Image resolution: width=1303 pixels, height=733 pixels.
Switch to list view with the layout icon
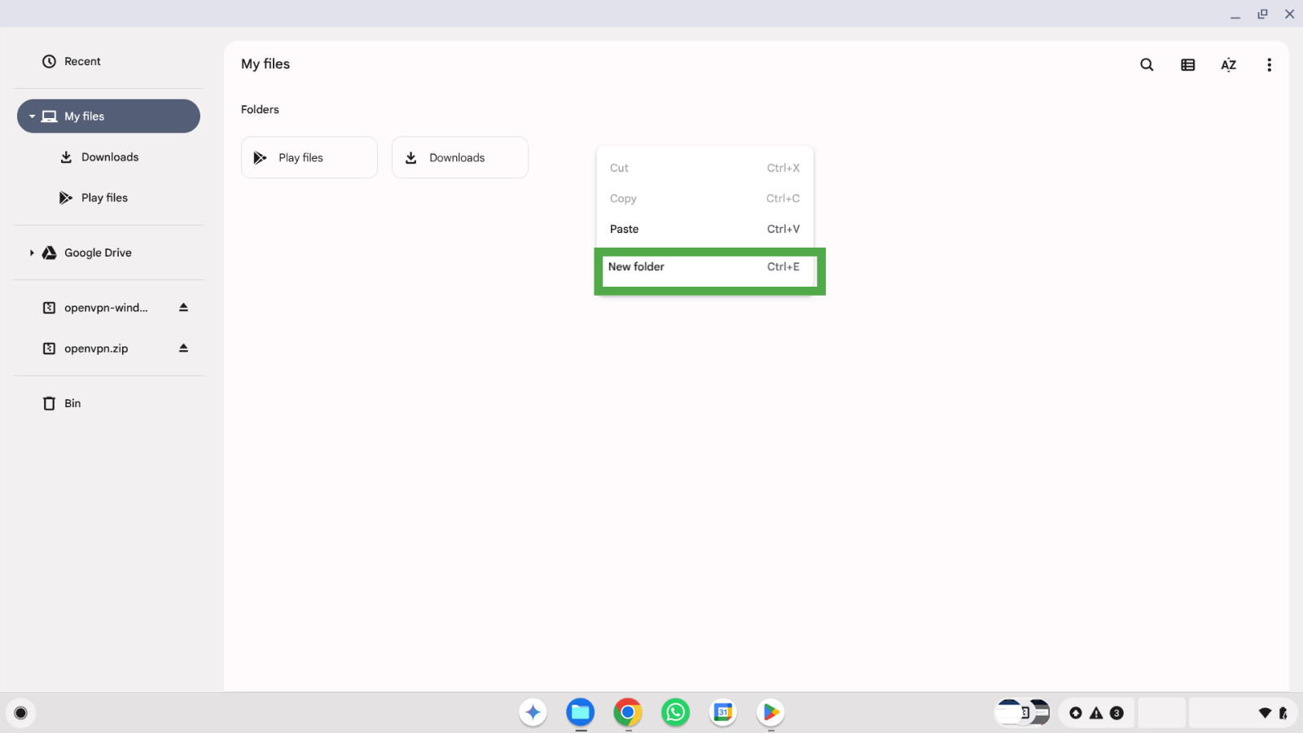point(1187,64)
